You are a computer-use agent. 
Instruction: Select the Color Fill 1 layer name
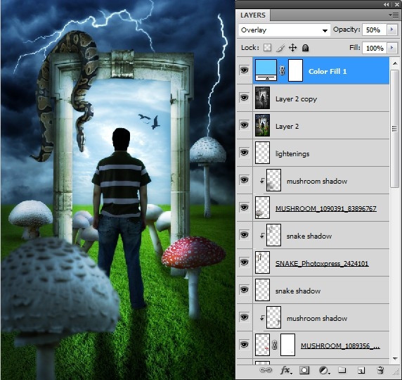328,71
